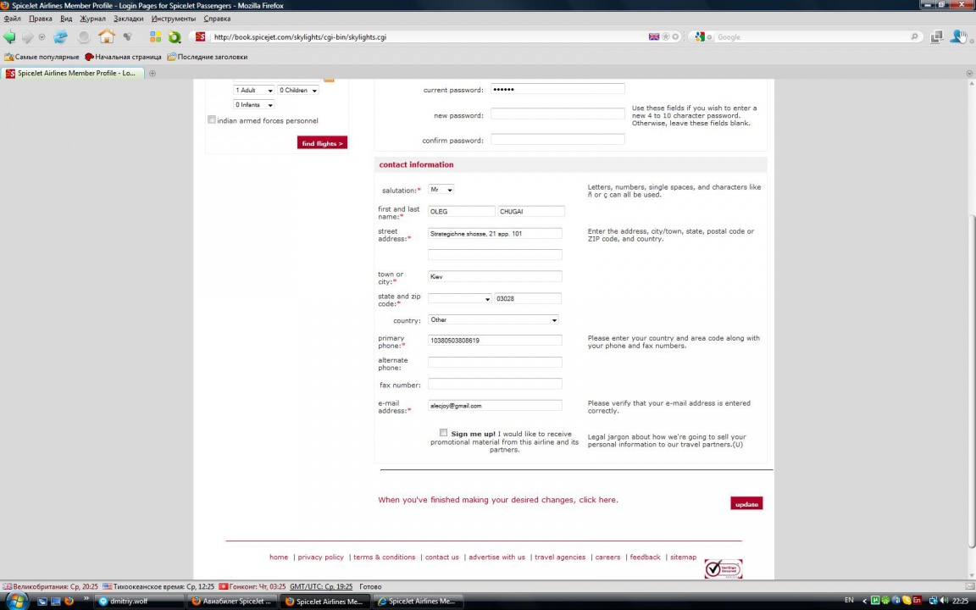The image size is (976, 610).
Task: Open the Инструменты menu
Action: [x=173, y=19]
